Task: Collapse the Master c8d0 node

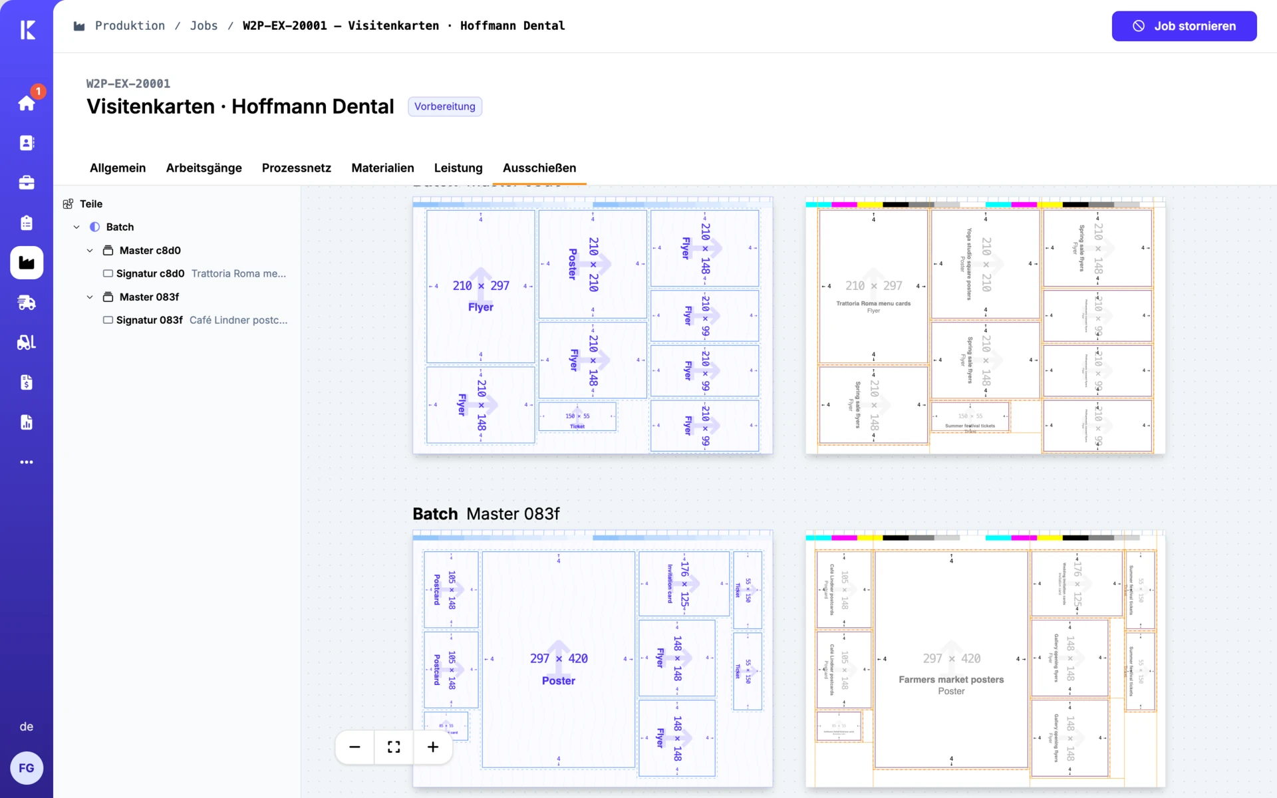Action: click(x=90, y=250)
